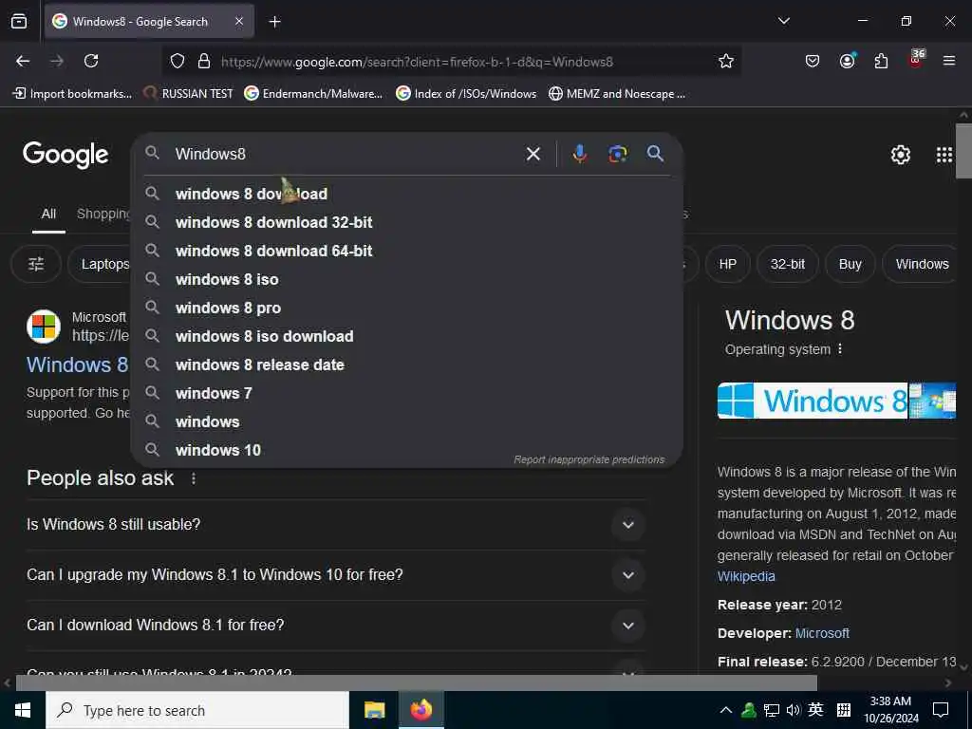Save page to Pocket

(x=813, y=61)
